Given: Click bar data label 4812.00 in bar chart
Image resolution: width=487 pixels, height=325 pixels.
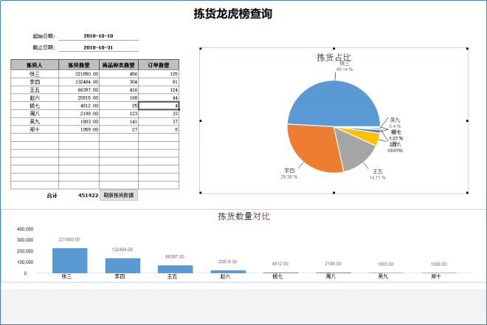Looking at the screenshot, I should tap(280, 264).
